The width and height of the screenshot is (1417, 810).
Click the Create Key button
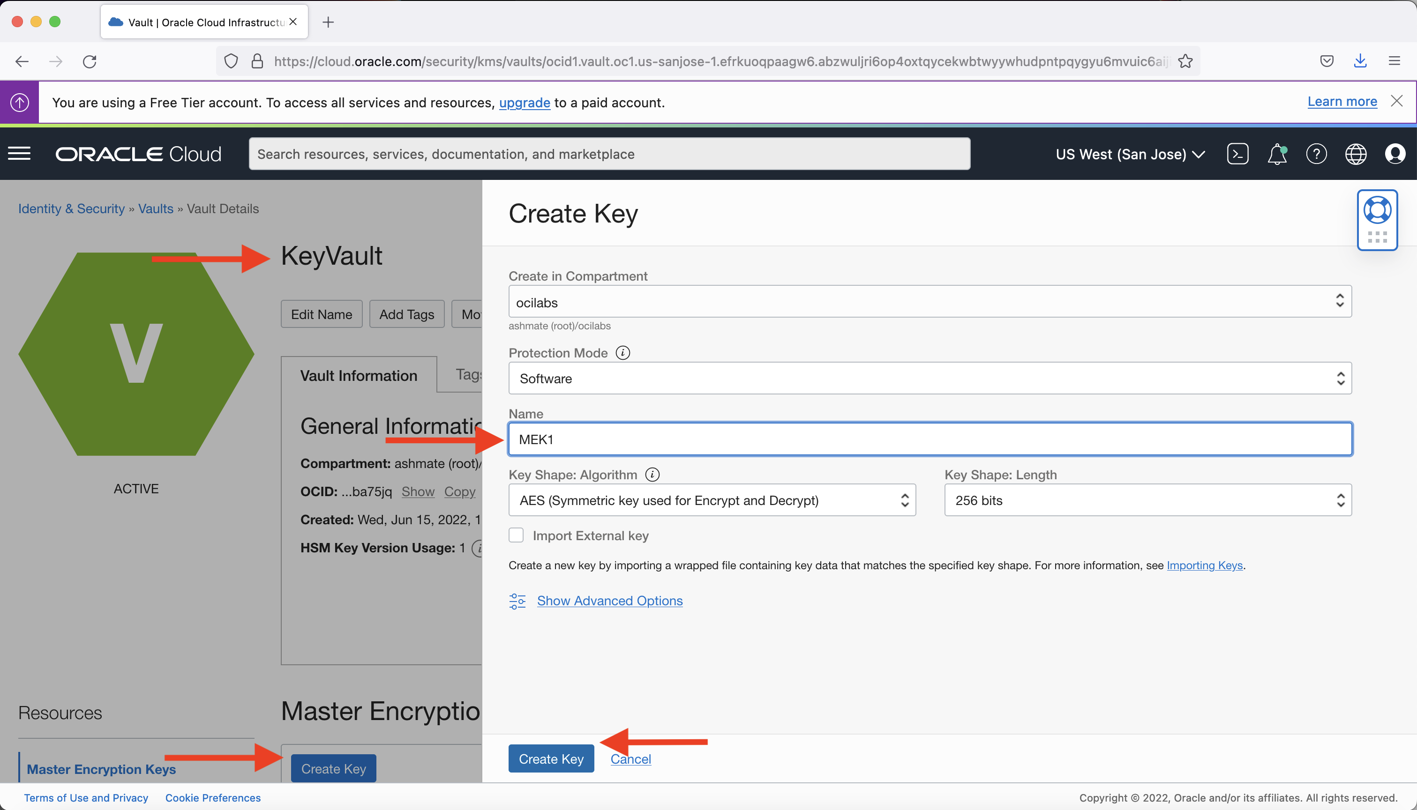(x=551, y=758)
